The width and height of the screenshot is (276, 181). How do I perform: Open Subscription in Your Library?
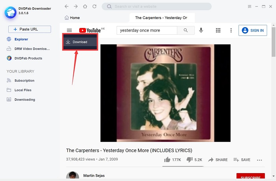pyautogui.click(x=21, y=80)
